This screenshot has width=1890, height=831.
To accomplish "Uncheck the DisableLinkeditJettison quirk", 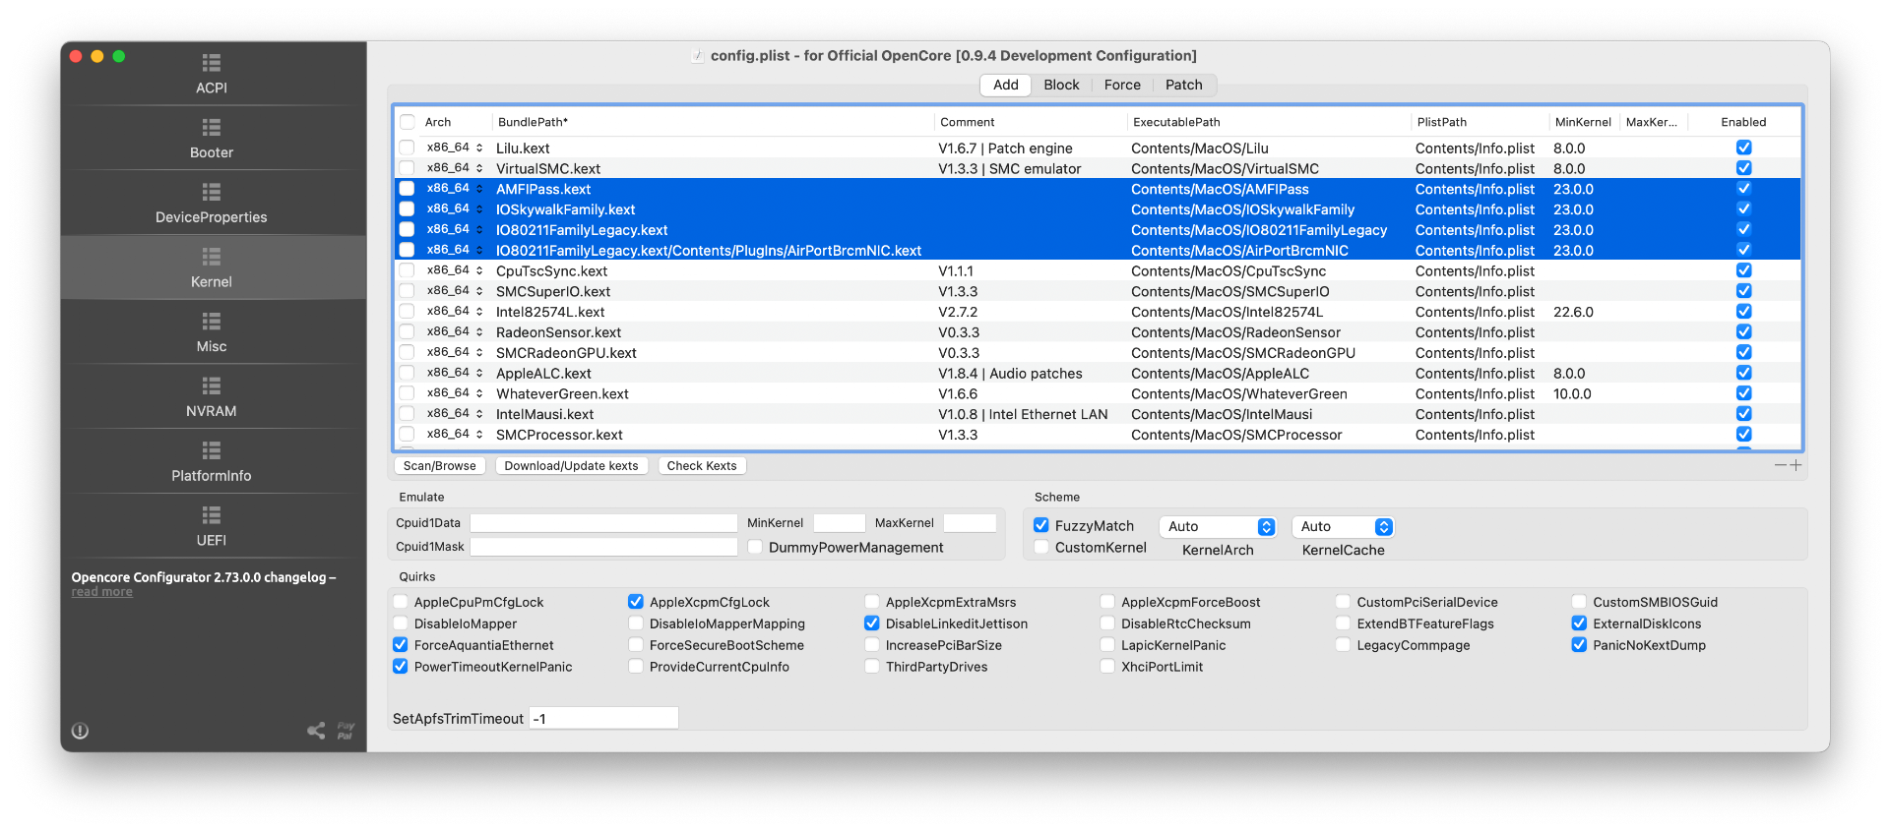I will click(872, 624).
